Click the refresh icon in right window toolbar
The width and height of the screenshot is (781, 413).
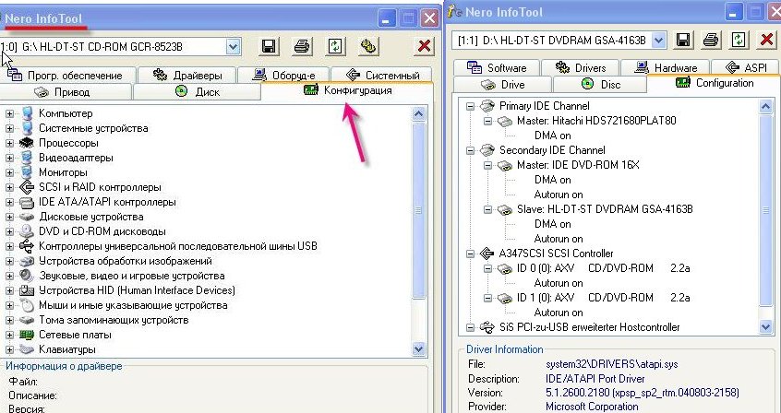pyautogui.click(x=739, y=40)
